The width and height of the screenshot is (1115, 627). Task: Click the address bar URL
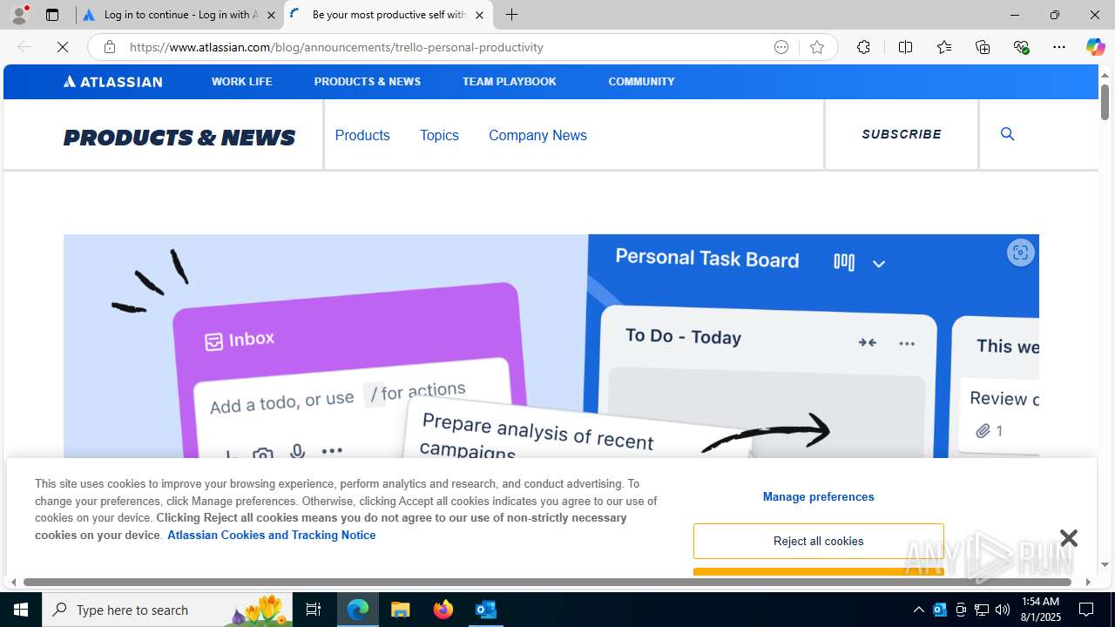[x=336, y=47]
